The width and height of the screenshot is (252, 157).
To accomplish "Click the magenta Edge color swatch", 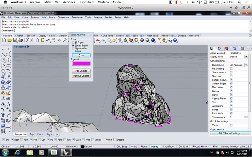I will coord(81,64).
